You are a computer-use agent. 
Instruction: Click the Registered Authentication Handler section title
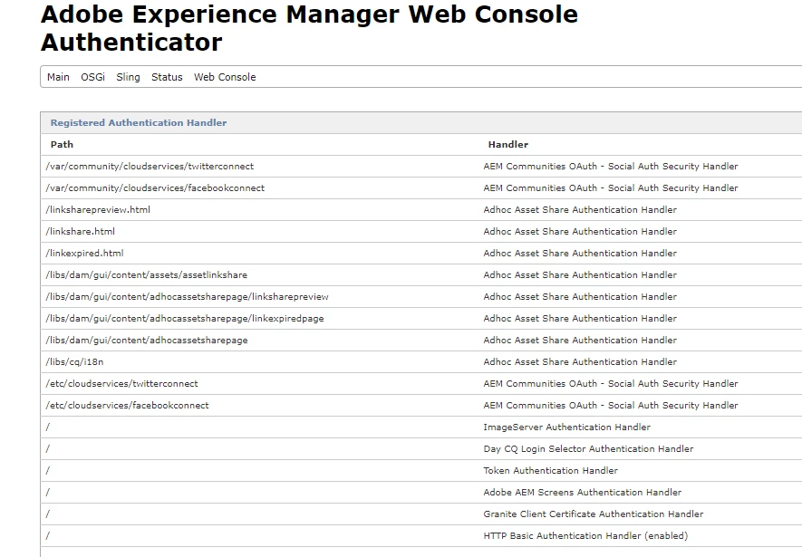point(139,122)
